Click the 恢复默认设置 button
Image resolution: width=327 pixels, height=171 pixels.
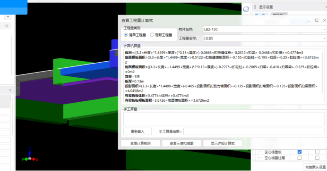coord(316,167)
